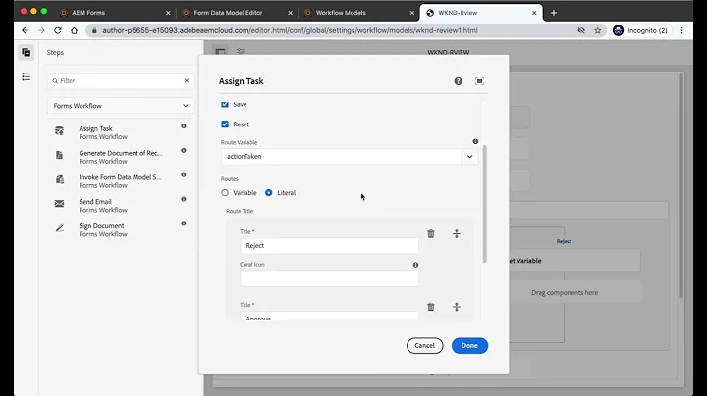707x396 pixels.
Task: Click the Drag components here dropzone
Action: (565, 292)
